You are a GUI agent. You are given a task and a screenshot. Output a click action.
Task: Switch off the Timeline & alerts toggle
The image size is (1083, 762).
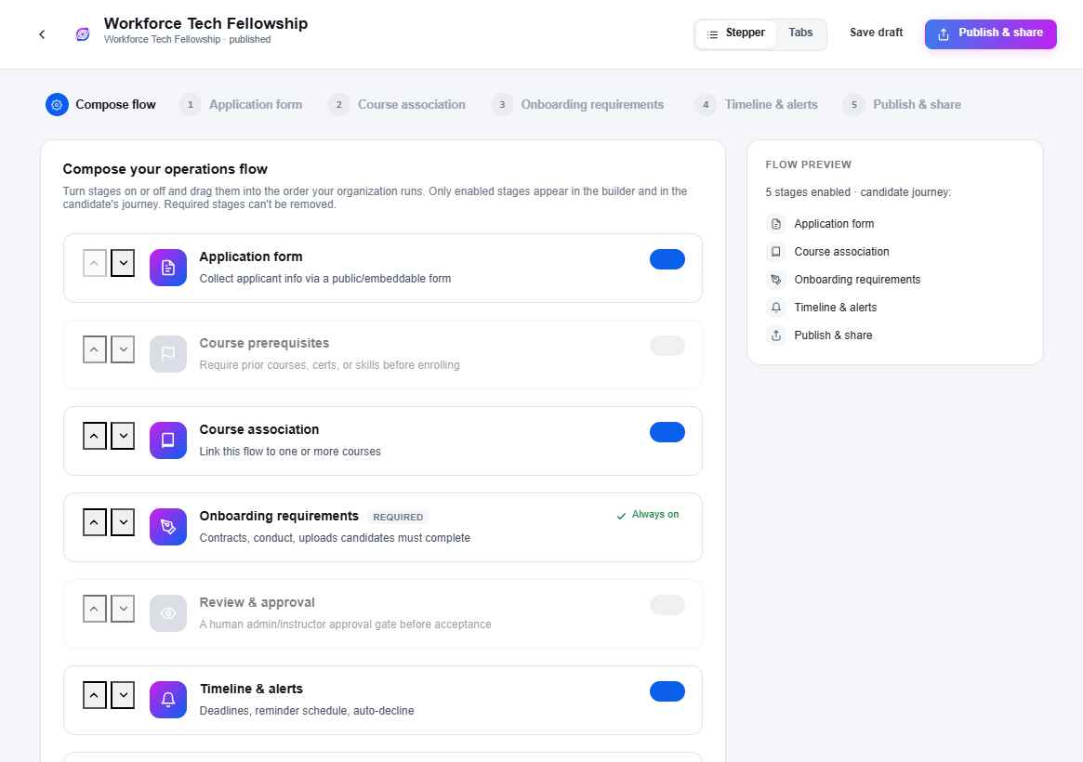(667, 691)
